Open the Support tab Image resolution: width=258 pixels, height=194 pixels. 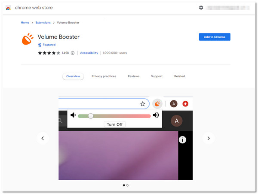pyautogui.click(x=157, y=76)
